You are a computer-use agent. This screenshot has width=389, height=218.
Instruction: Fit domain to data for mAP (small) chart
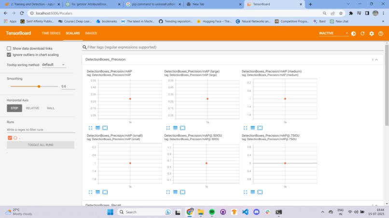point(105,192)
